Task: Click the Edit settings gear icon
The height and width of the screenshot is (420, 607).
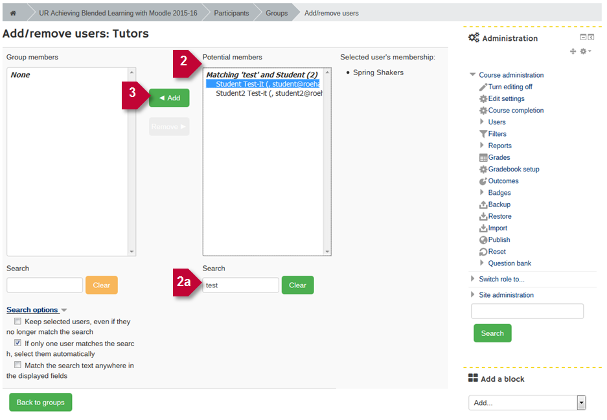Action: pos(483,98)
